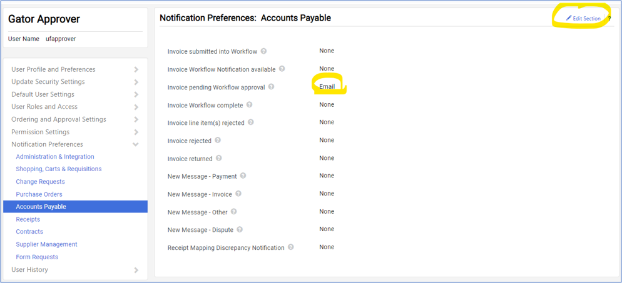Click the Edit Section link
This screenshot has height=283, width=622.
583,18
